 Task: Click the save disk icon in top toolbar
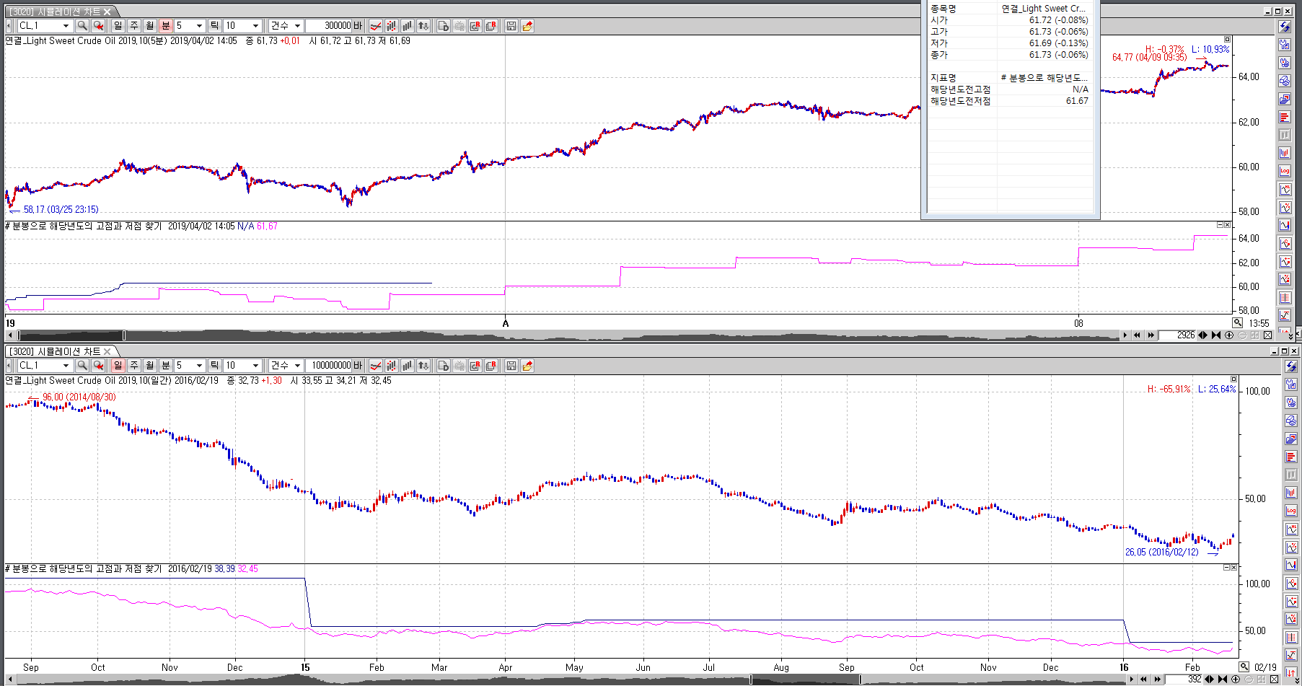pos(511,26)
